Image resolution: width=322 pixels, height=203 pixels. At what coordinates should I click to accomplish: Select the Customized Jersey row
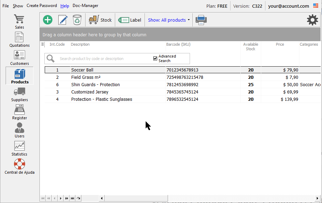183,92
